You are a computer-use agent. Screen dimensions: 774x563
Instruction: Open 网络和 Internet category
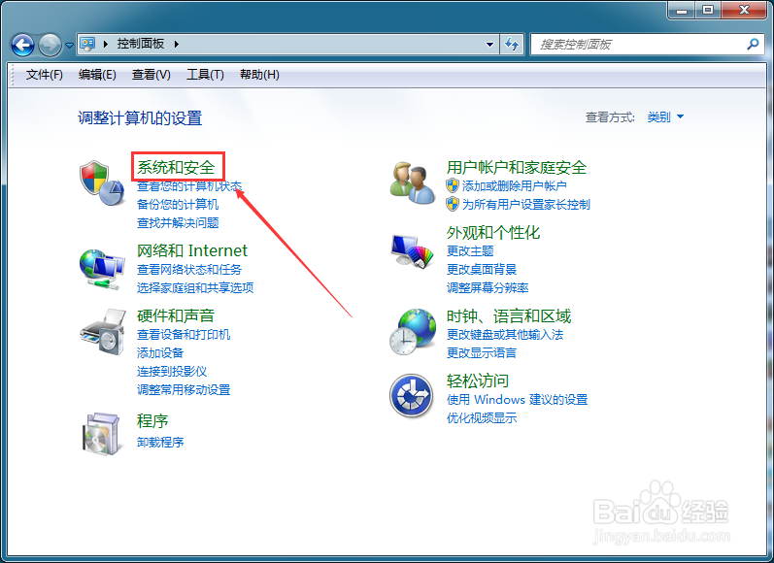pos(191,250)
